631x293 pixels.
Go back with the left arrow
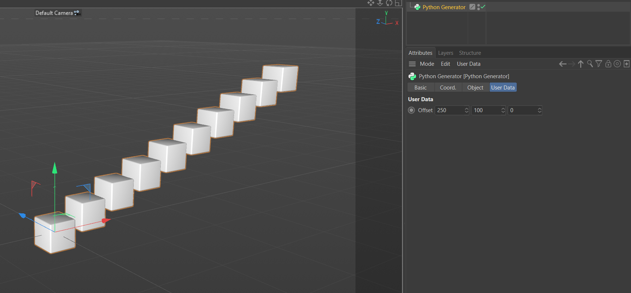(563, 64)
